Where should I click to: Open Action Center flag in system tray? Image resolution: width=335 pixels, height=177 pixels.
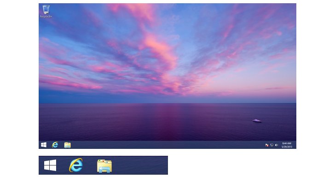coord(266,145)
